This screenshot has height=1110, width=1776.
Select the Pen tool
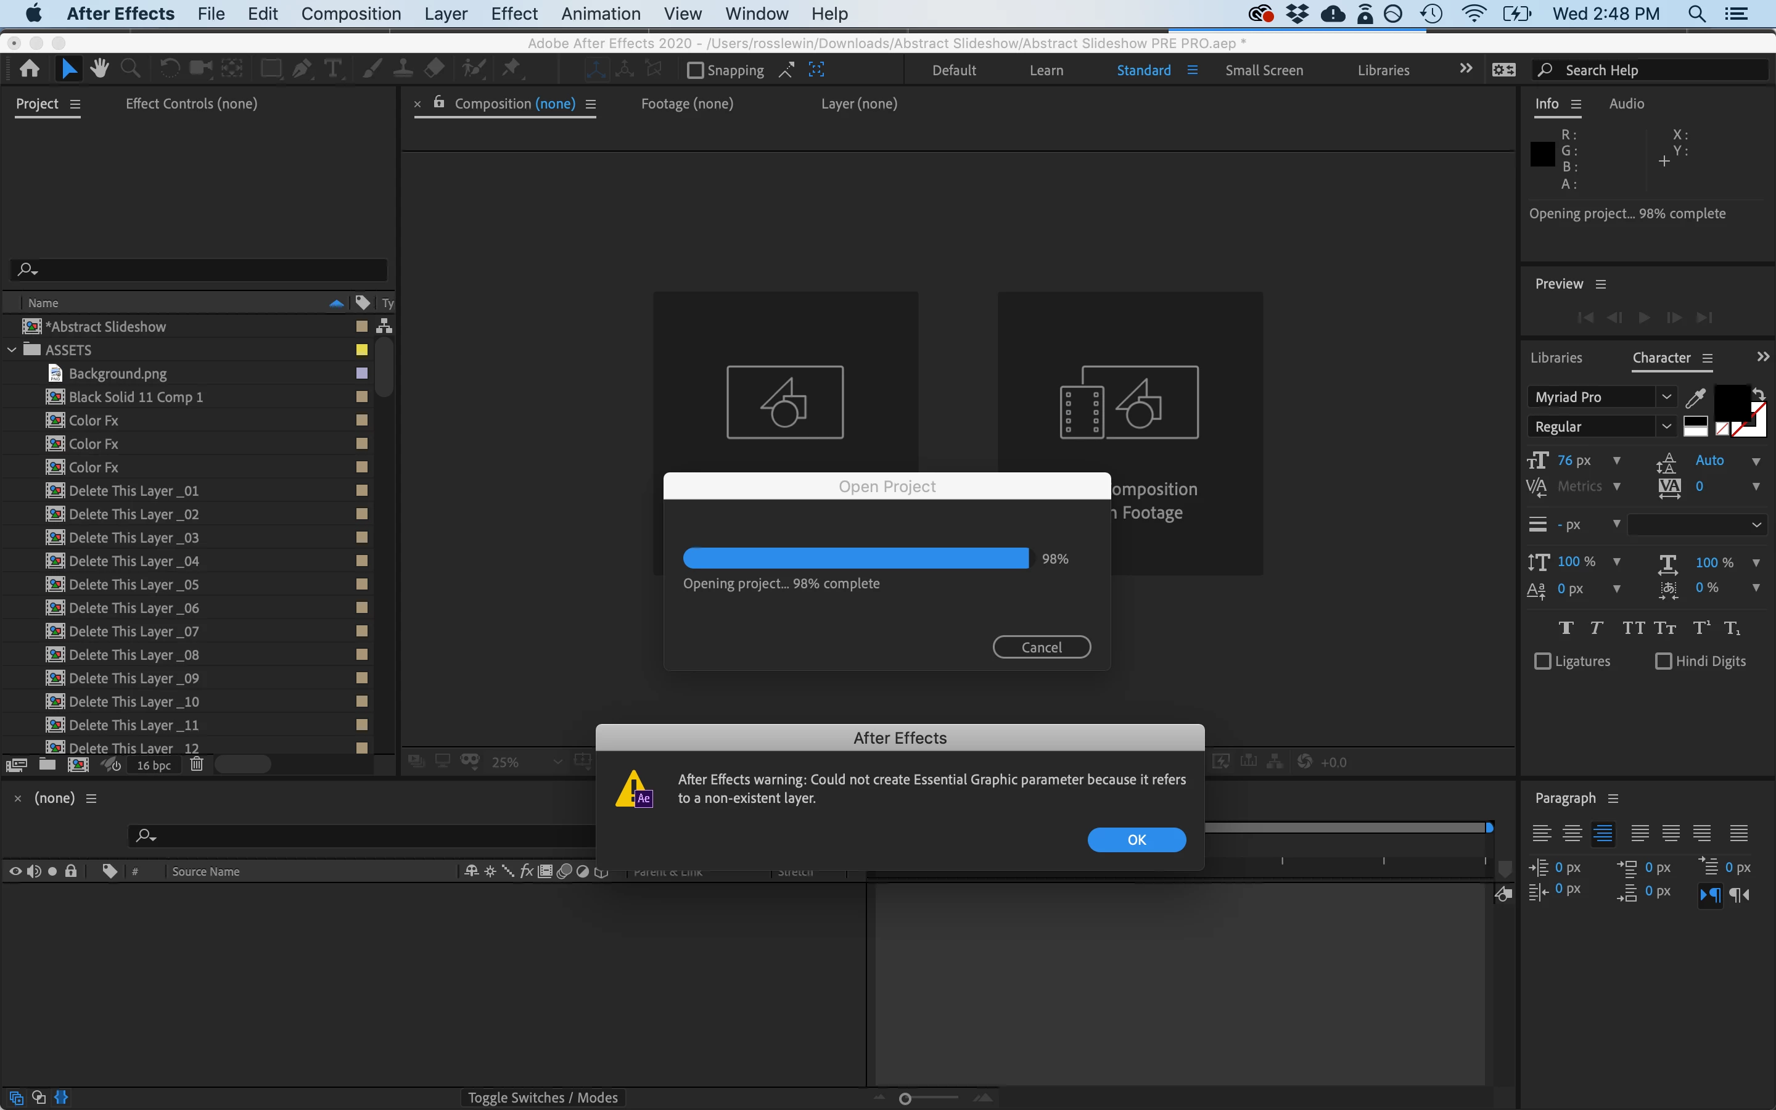click(302, 69)
